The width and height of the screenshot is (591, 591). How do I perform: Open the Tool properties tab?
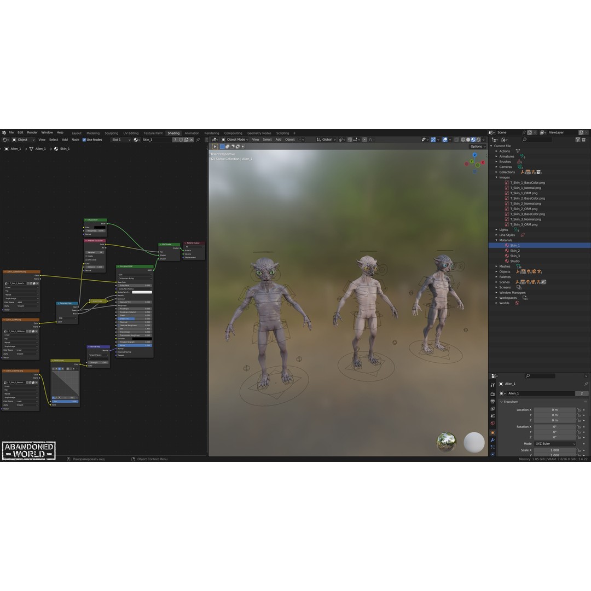[493, 385]
